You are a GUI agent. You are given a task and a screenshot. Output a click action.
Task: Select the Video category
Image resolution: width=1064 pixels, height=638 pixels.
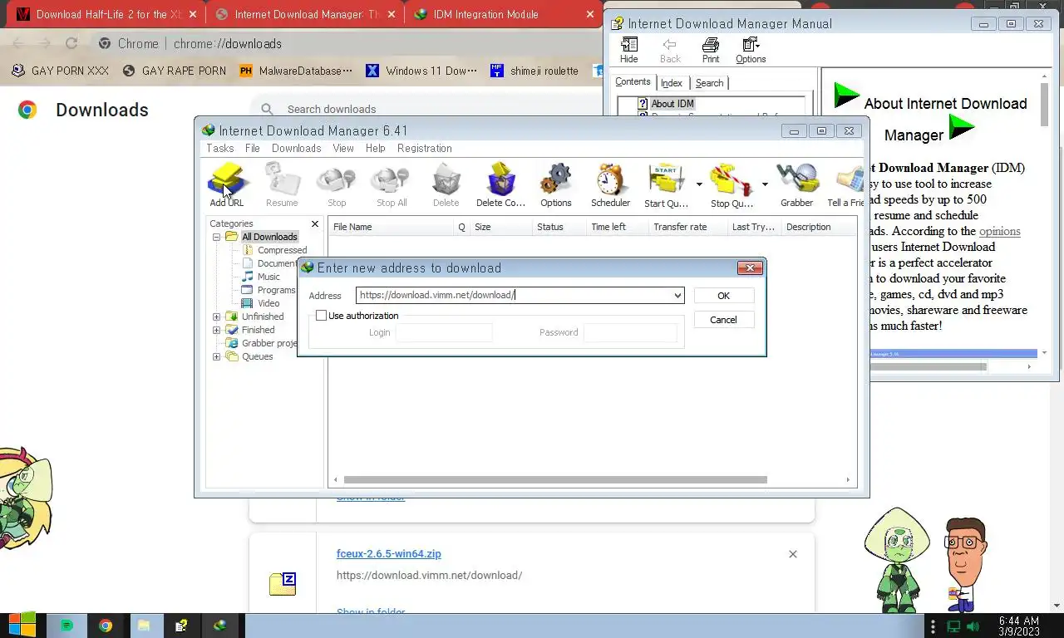point(268,303)
